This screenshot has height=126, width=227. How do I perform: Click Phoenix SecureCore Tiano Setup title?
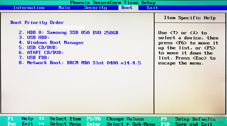113,3
